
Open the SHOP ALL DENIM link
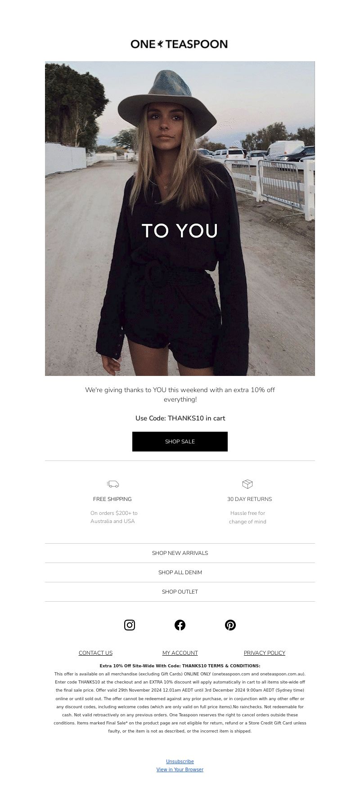point(180,572)
